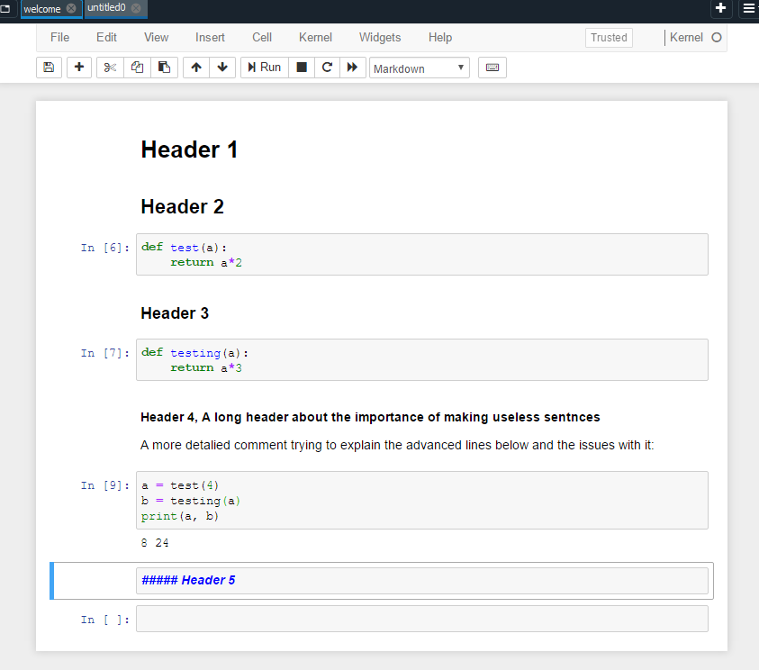
Task: Create a new notebook via the plus tab button
Action: point(720,9)
